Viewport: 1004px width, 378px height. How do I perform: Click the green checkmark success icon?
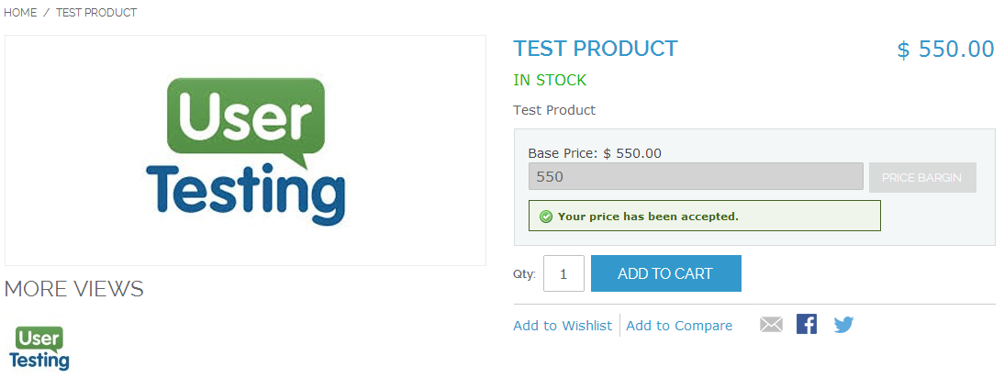[x=545, y=217]
